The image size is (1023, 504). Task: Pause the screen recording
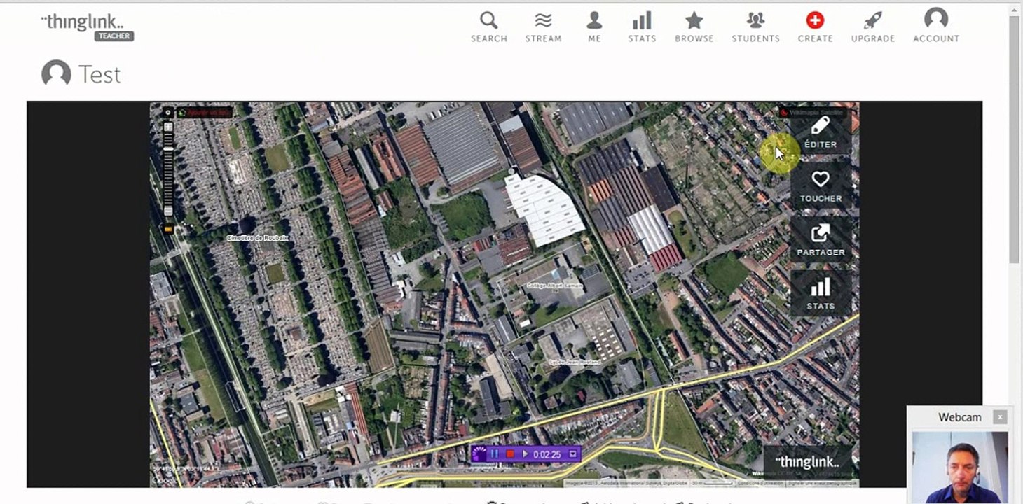pyautogui.click(x=495, y=454)
